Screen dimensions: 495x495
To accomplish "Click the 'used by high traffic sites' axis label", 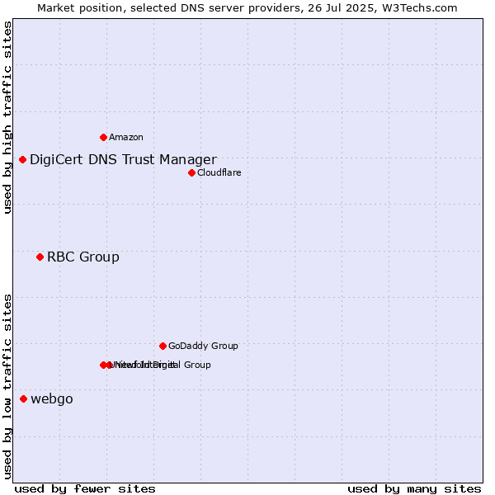I will [x=7, y=117].
